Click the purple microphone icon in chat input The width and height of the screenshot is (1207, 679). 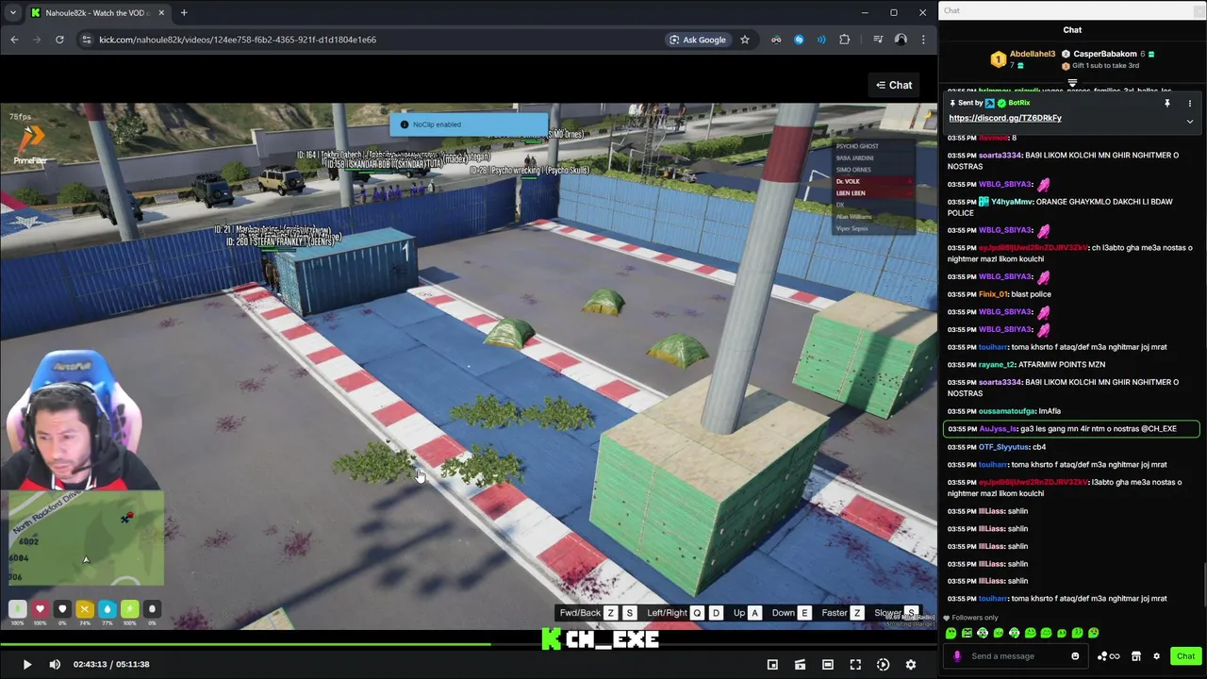(x=957, y=656)
